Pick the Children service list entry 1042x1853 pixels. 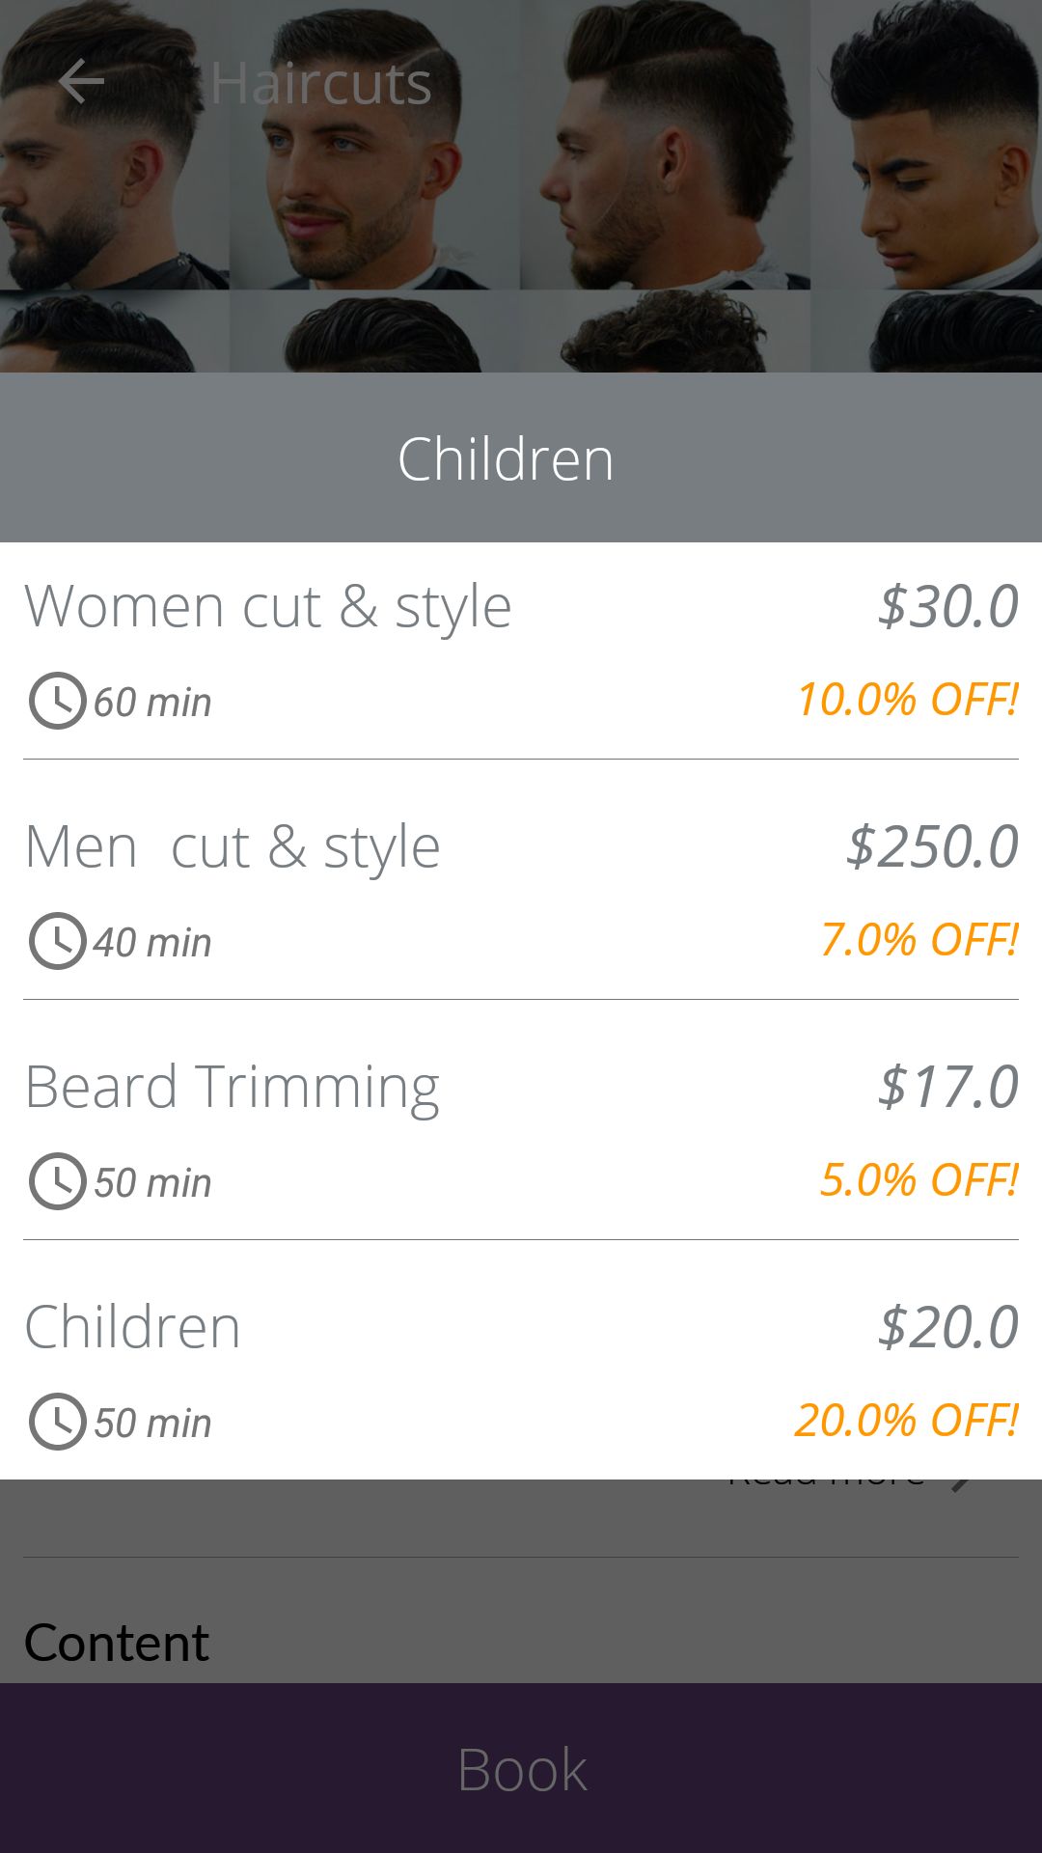[133, 1327]
